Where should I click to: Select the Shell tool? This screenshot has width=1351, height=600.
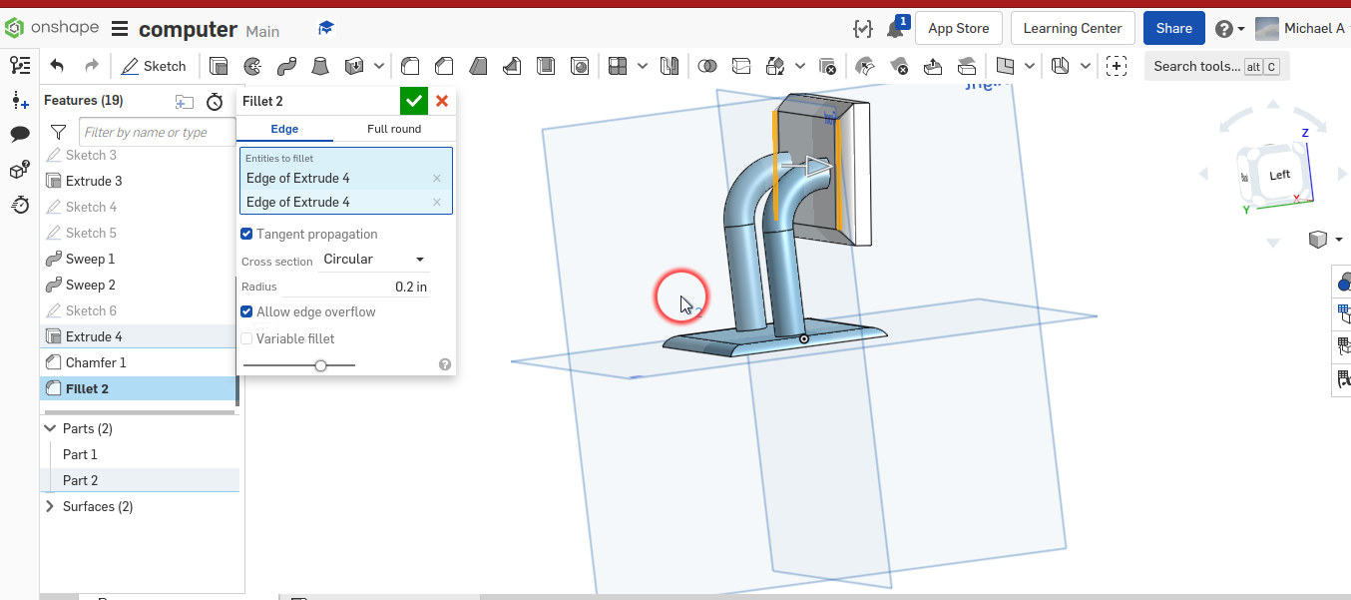[546, 66]
